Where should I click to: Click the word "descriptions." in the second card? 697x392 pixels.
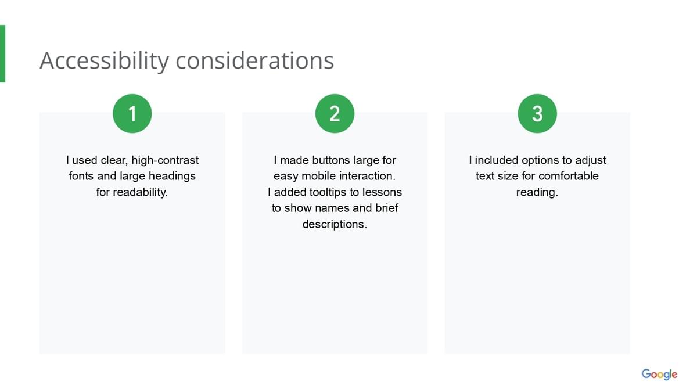pos(335,224)
